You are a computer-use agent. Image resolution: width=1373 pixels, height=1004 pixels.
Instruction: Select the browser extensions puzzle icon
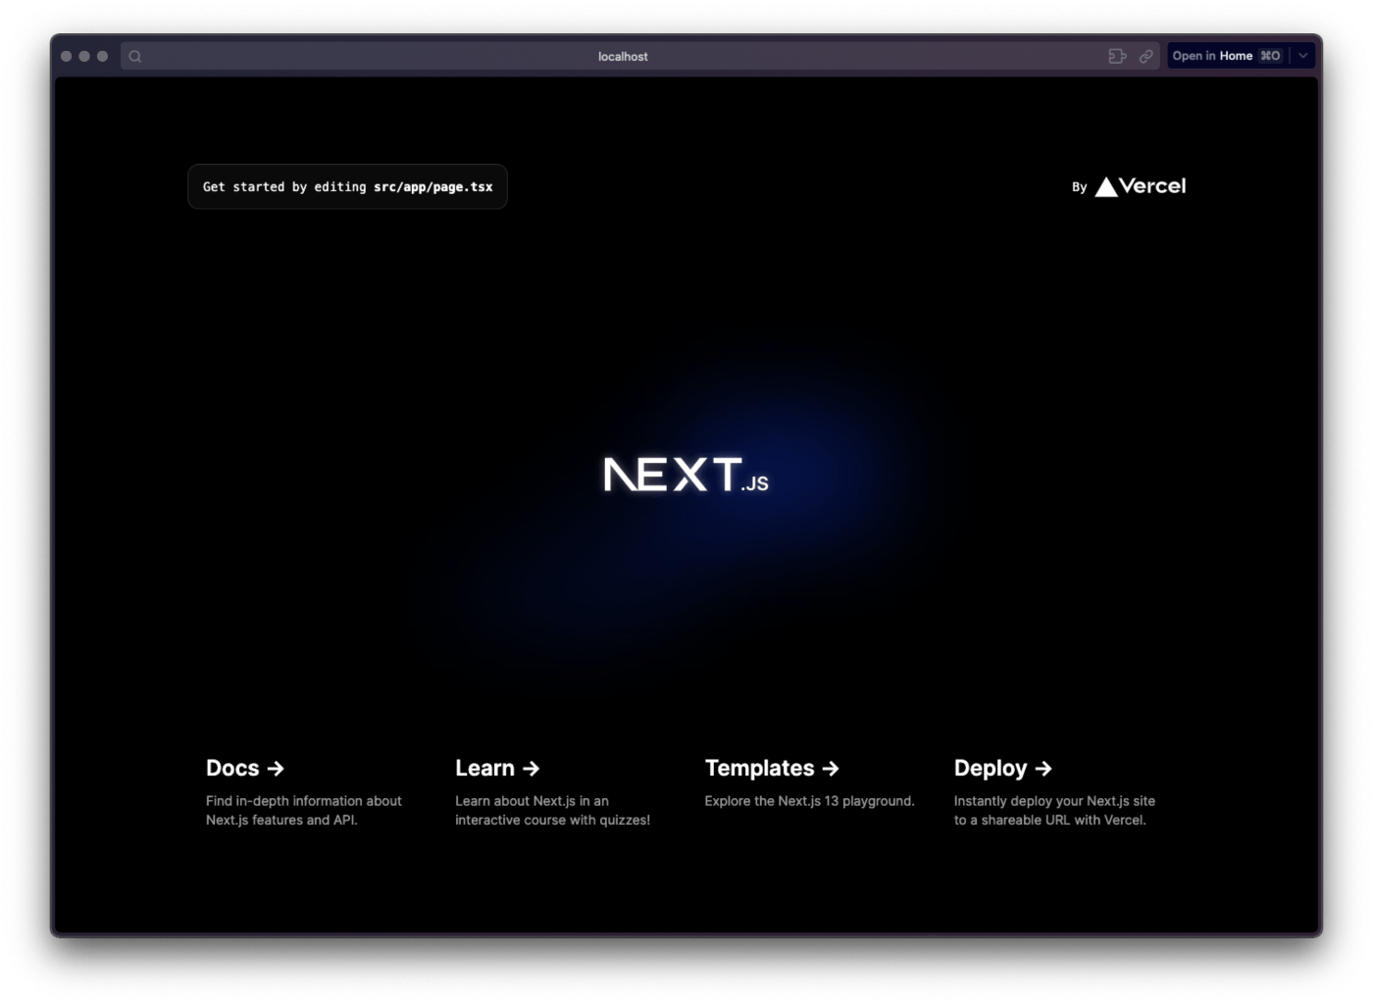(1117, 56)
